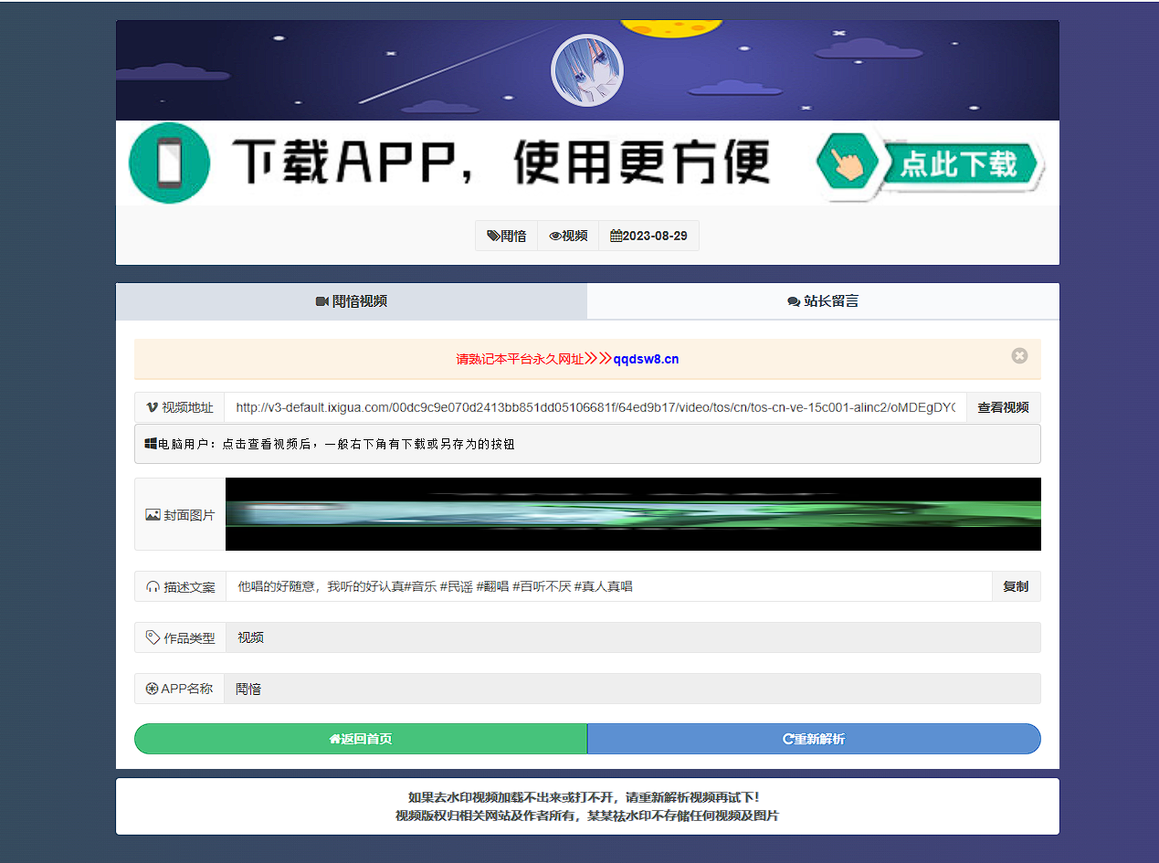
Task: Click the calendar icon on the 2023-08-29 badge
Action: point(615,235)
